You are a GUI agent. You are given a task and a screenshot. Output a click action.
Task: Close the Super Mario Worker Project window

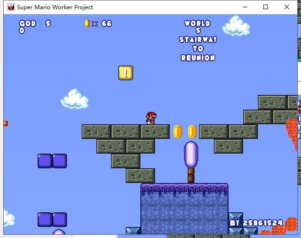[287, 7]
